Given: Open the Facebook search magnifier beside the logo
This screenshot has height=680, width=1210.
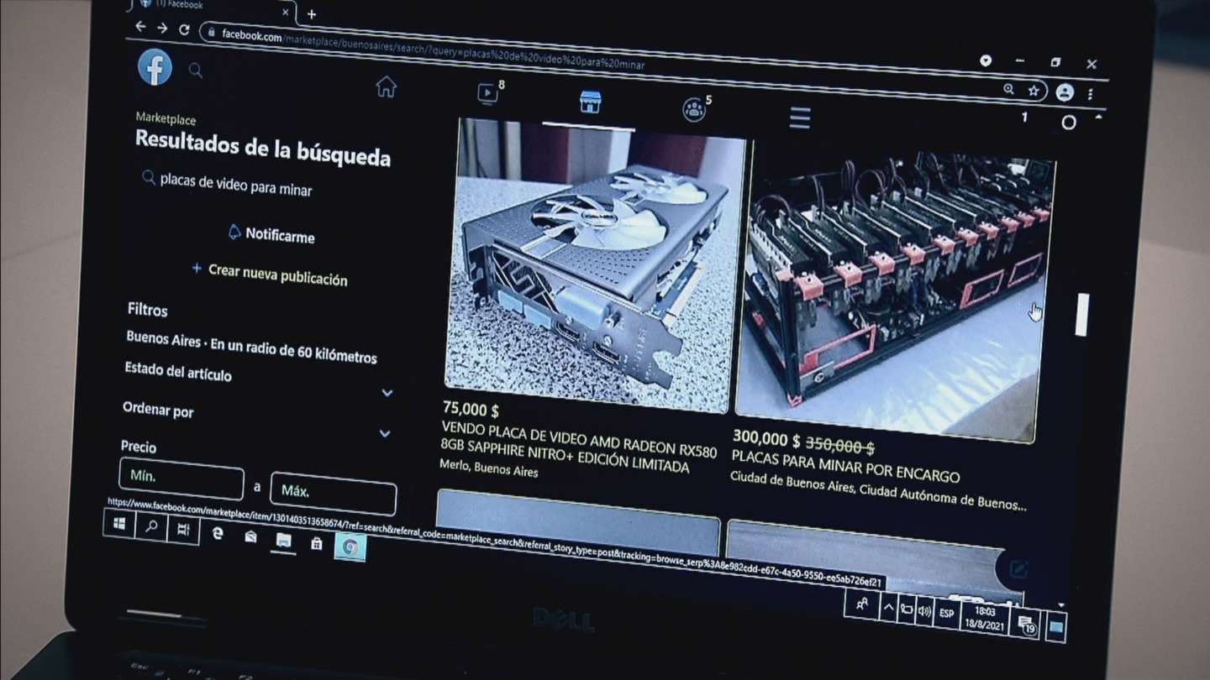Looking at the screenshot, I should [196, 71].
